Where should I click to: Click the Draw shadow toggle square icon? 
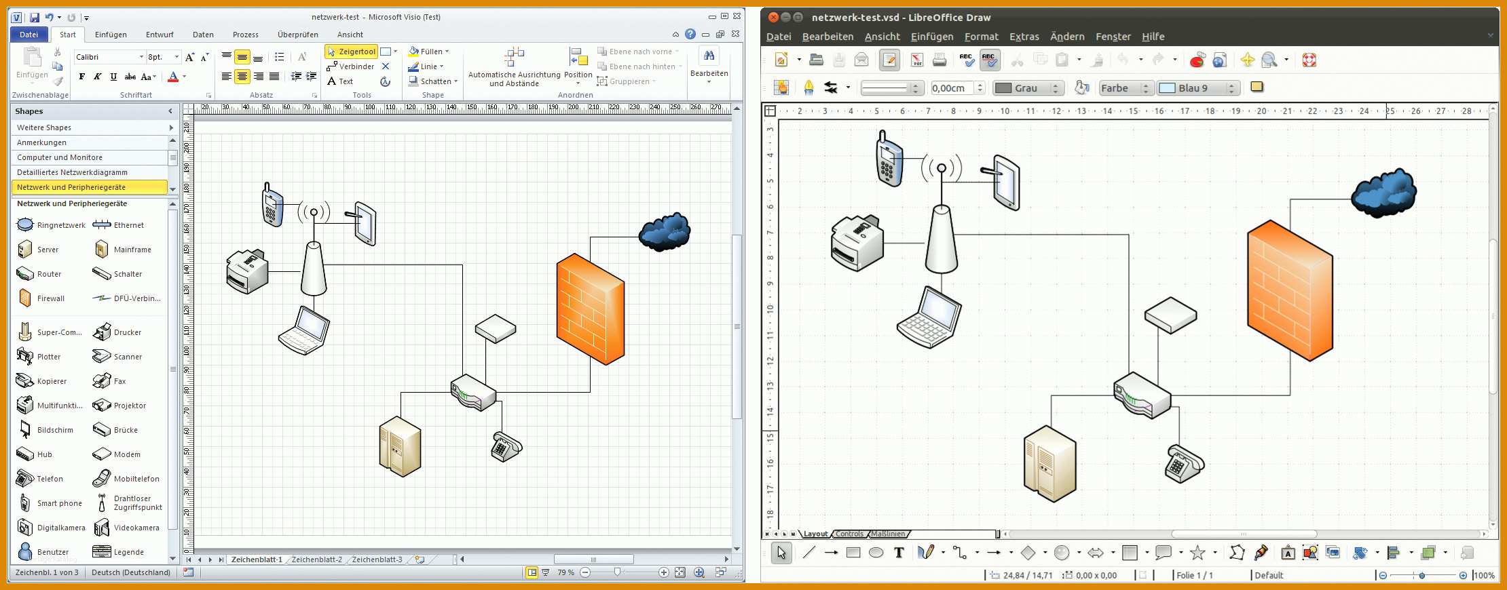pyautogui.click(x=1257, y=87)
